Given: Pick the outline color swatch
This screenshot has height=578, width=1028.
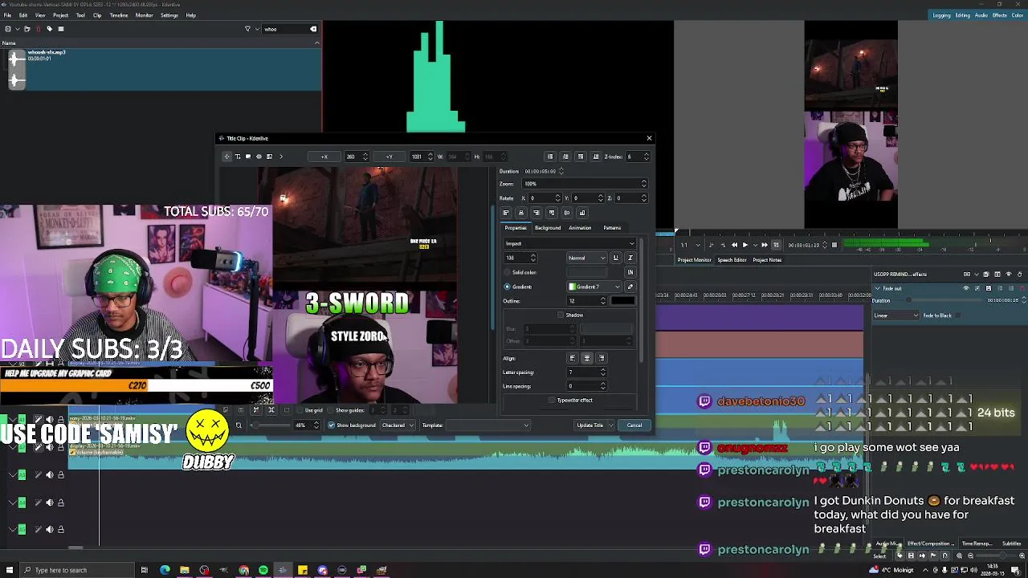Looking at the screenshot, I should (x=622, y=301).
